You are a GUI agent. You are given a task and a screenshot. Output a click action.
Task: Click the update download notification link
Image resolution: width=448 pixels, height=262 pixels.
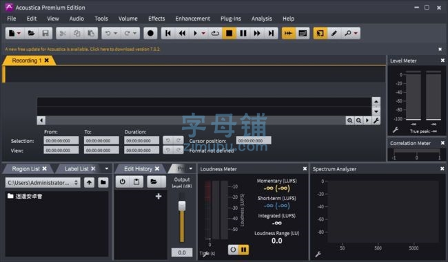[82, 49]
